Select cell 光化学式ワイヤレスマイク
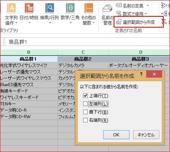The height and width of the screenshot is (152, 170). [x=29, y=65]
